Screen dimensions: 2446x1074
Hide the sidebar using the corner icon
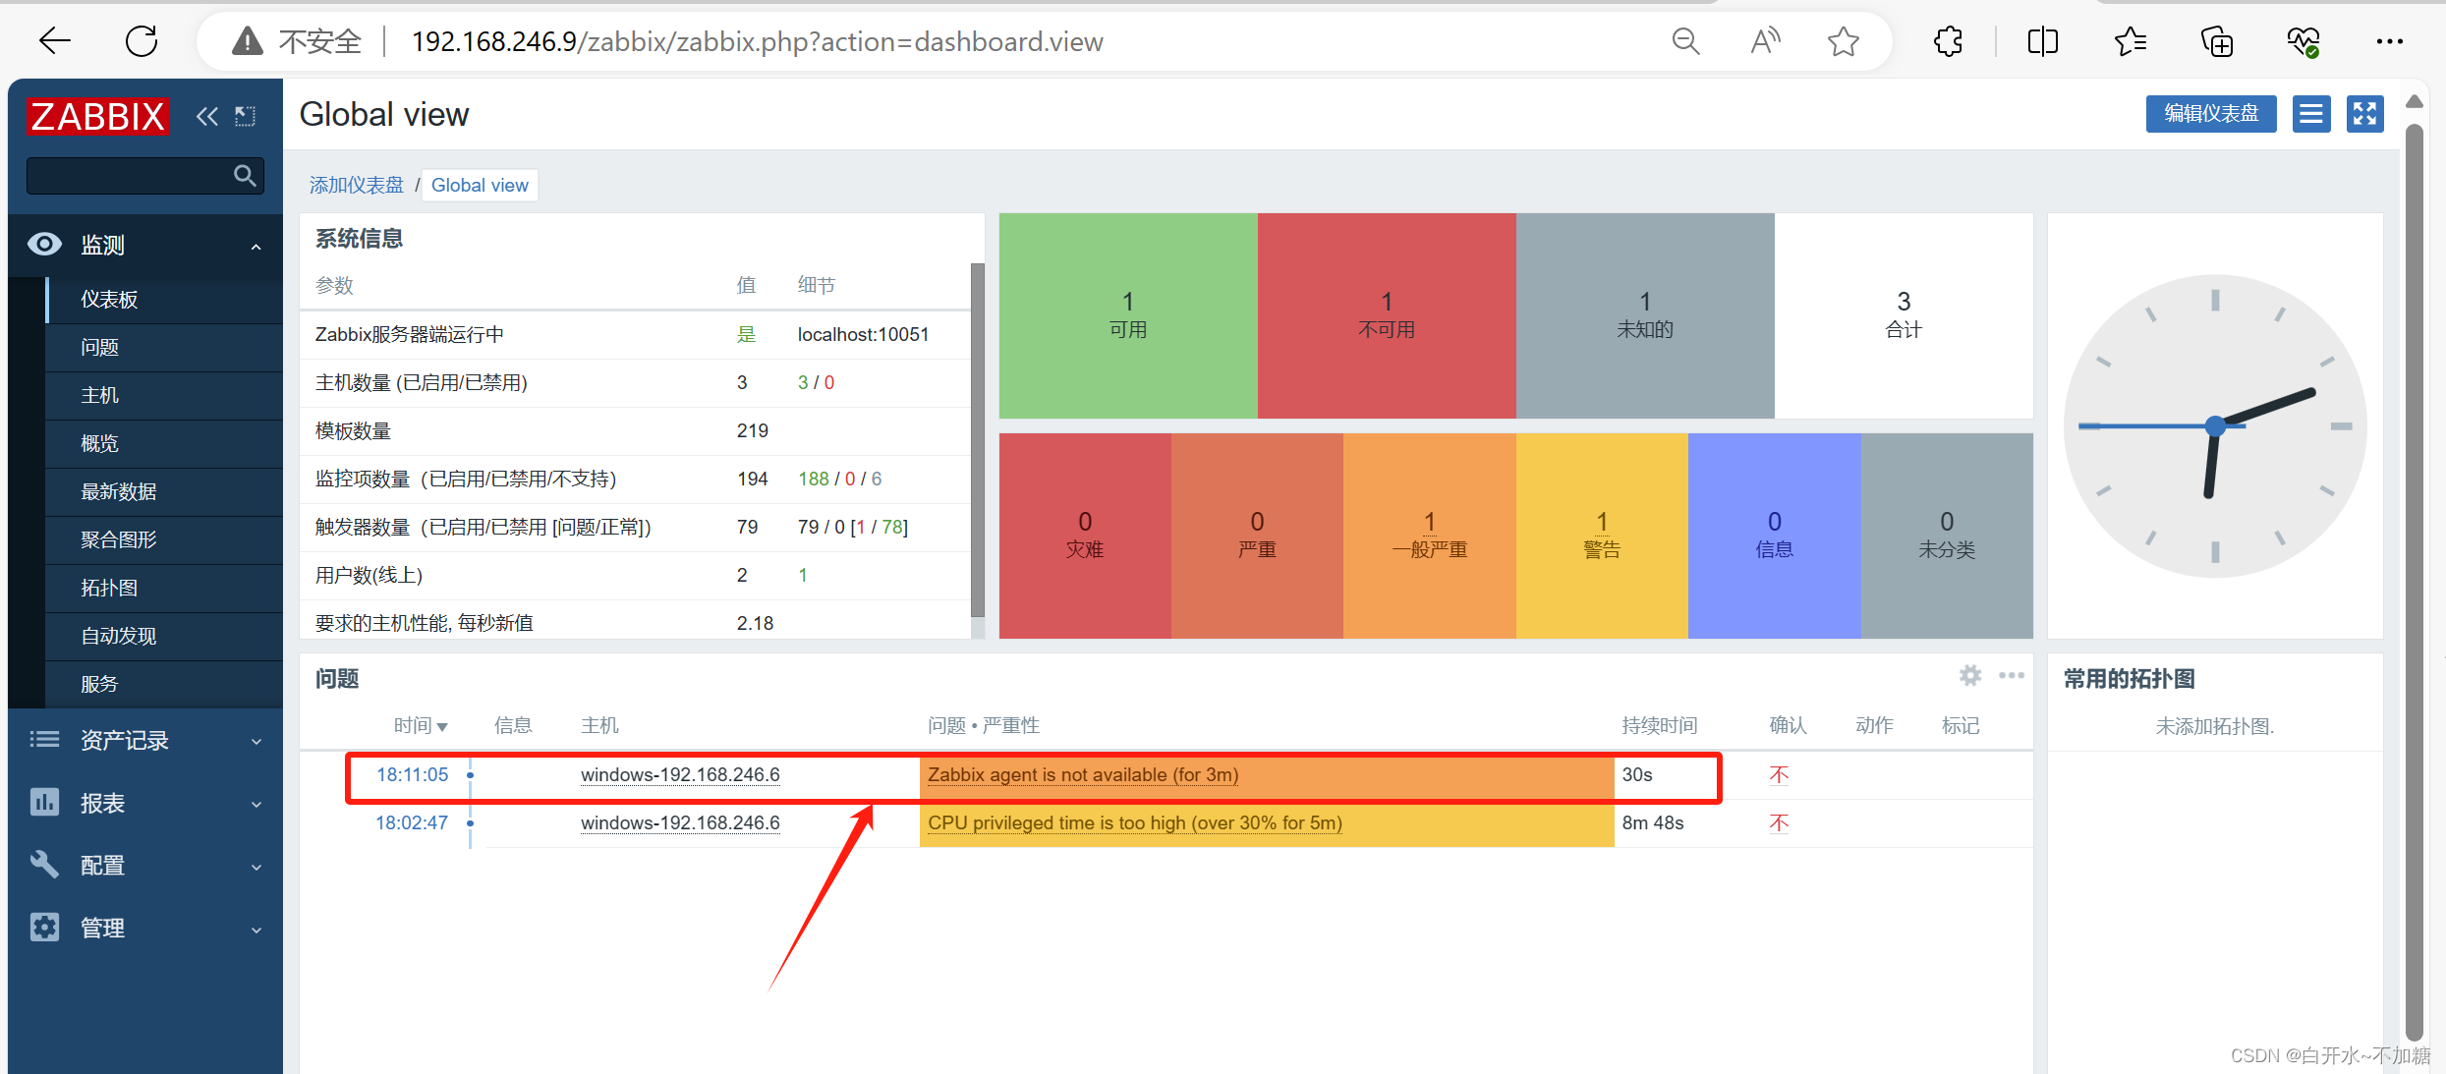click(245, 117)
